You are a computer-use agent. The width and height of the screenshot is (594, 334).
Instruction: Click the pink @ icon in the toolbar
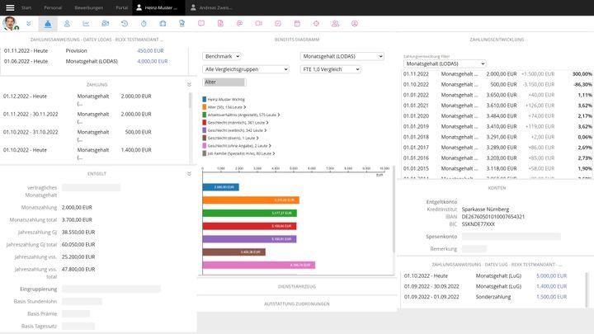[x=239, y=23]
